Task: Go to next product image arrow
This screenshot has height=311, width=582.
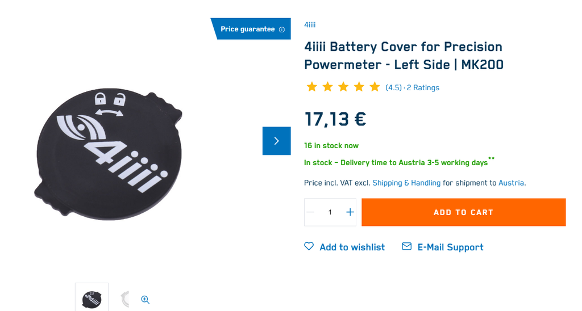Action: (276, 141)
